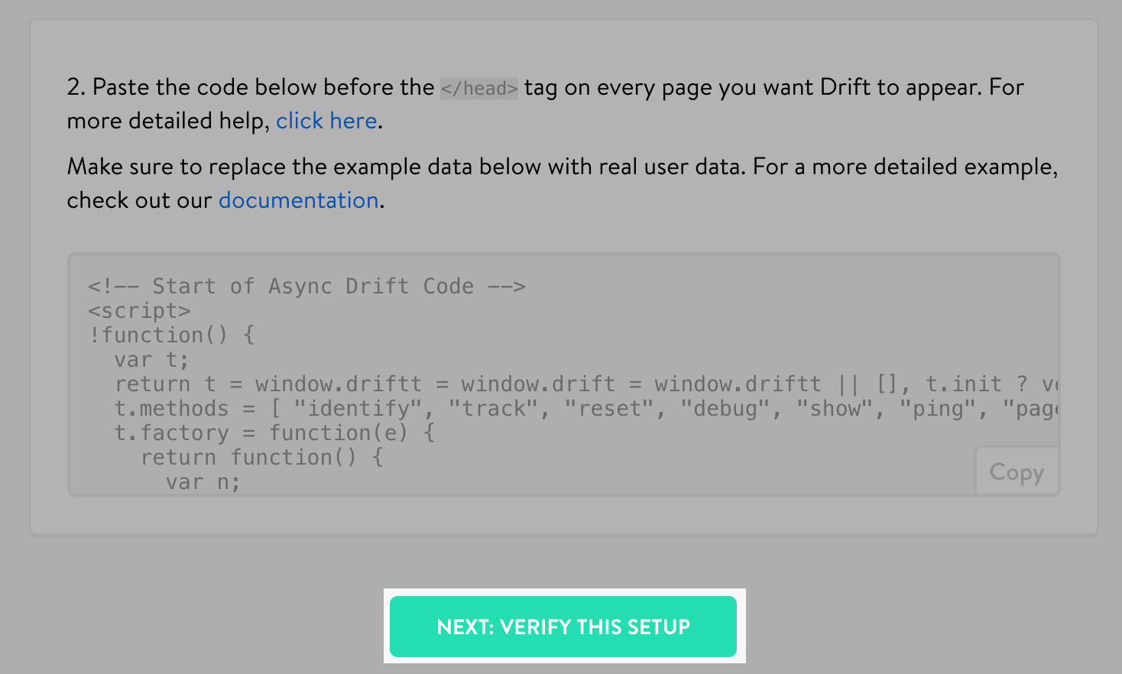Click the 'return t = window.driftt' code line
Screen dimensions: 1122x674
pyautogui.click(x=585, y=384)
